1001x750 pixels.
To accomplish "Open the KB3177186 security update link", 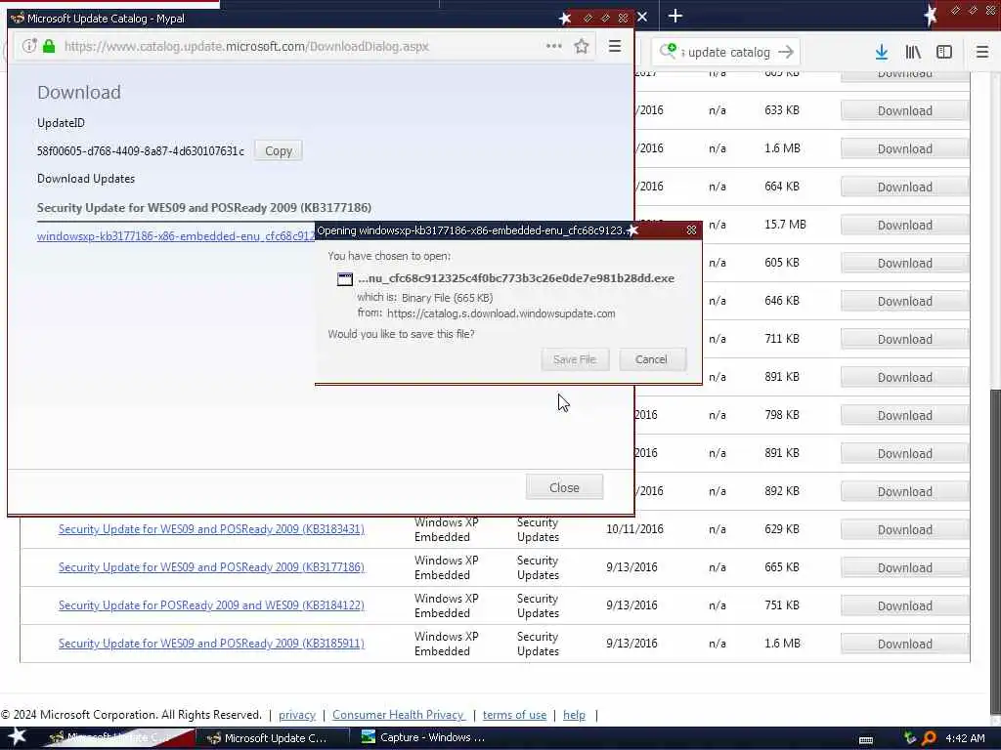I will tap(211, 567).
